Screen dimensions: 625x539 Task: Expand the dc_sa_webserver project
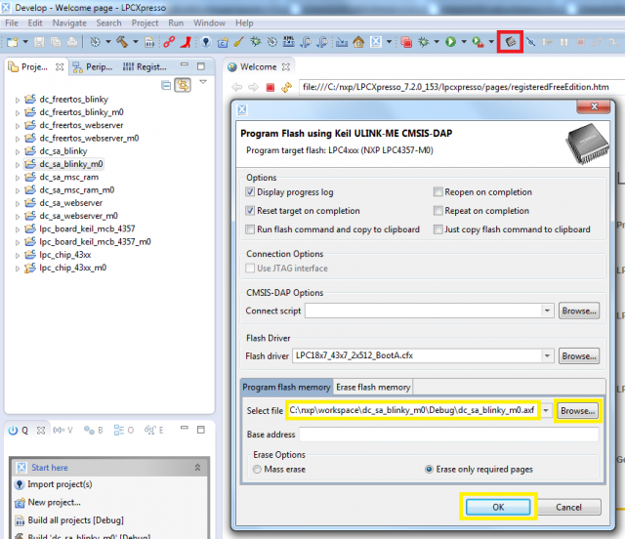pyautogui.click(x=18, y=203)
